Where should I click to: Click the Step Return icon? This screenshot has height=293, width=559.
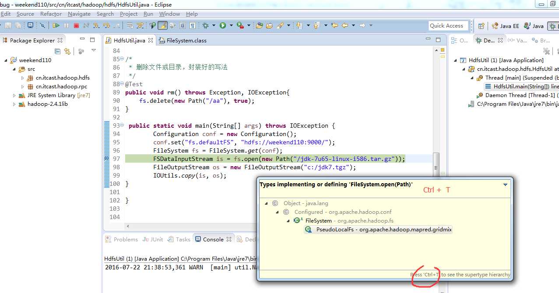tap(116, 25)
